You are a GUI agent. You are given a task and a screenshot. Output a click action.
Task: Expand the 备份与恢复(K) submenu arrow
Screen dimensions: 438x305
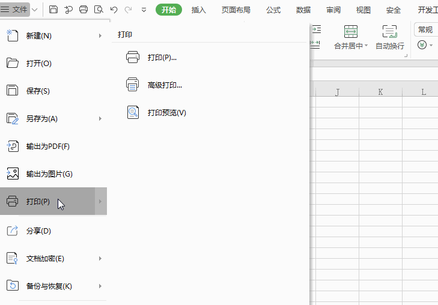100,286
